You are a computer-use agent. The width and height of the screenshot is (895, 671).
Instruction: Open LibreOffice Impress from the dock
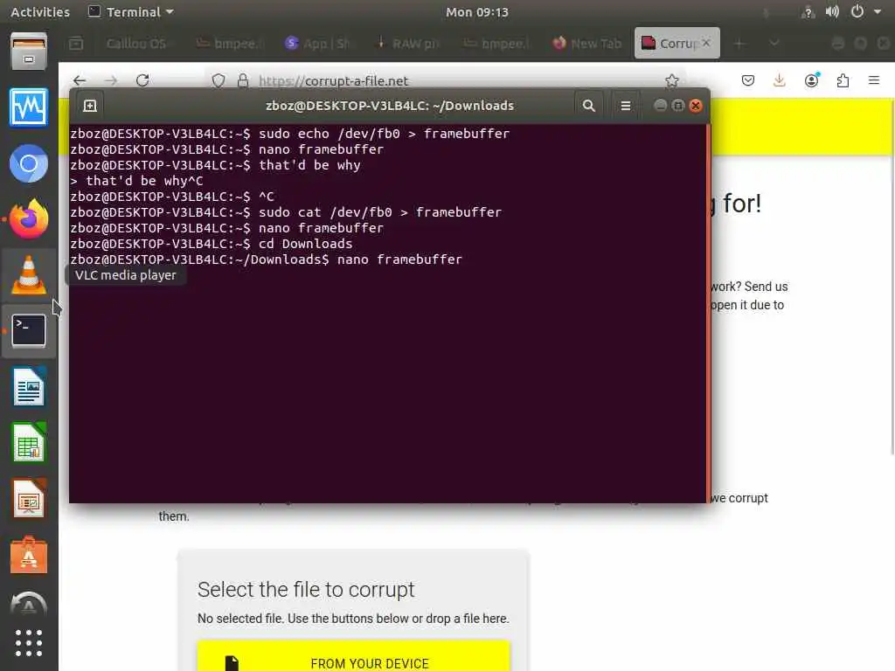29,499
